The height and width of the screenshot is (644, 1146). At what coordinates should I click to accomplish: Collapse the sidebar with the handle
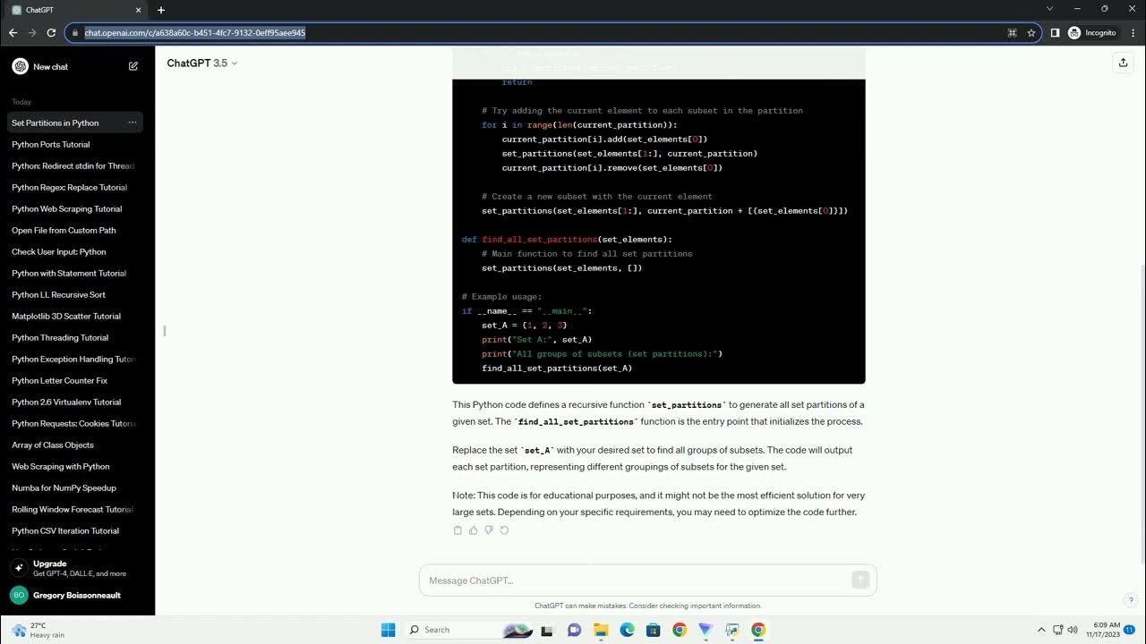tap(165, 331)
